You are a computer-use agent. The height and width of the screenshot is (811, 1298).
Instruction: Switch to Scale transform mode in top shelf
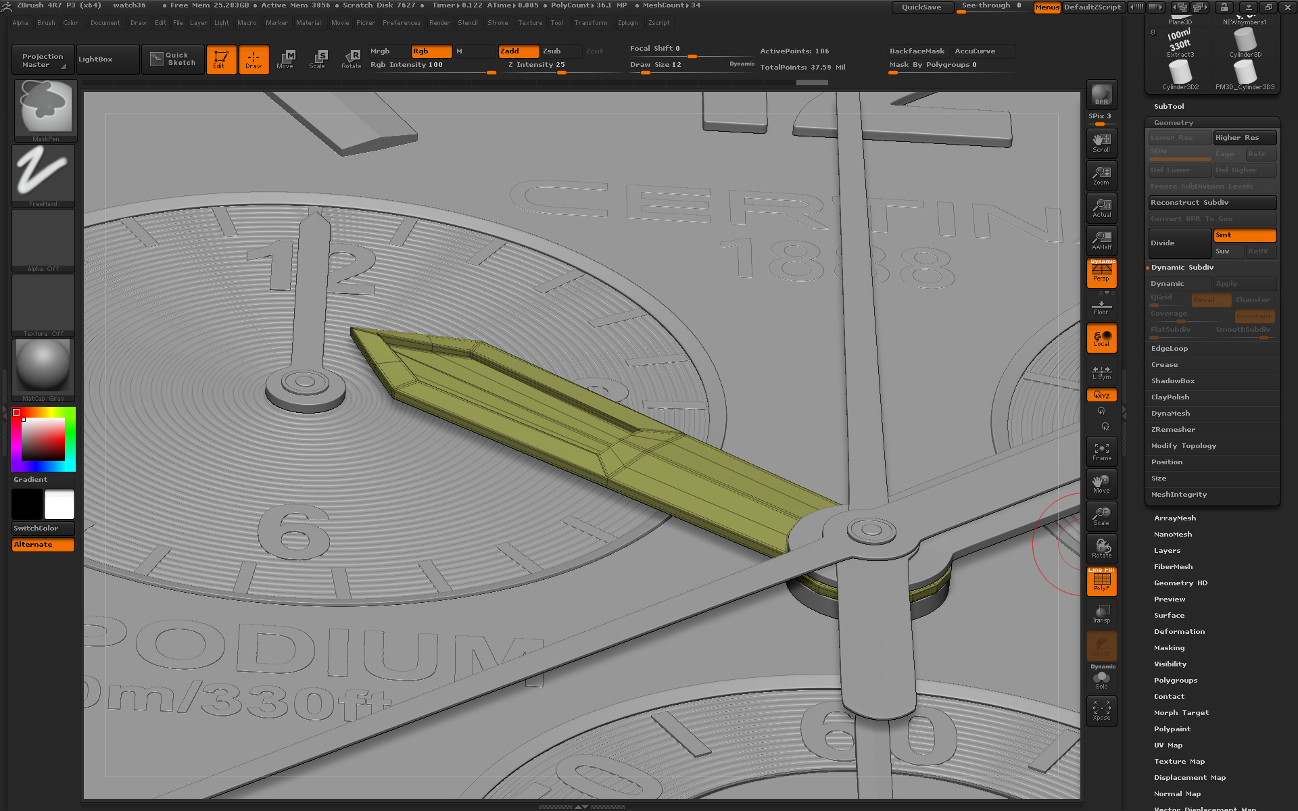click(x=318, y=59)
